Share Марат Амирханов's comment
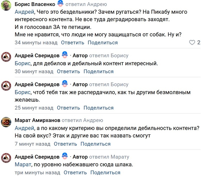 [x=95, y=144]
